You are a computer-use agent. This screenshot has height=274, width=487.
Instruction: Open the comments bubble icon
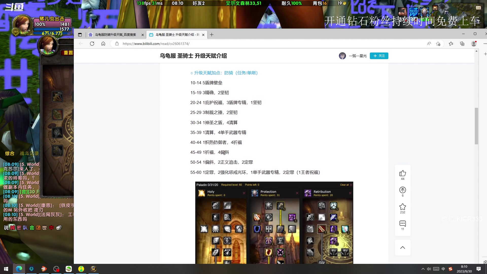(x=403, y=224)
